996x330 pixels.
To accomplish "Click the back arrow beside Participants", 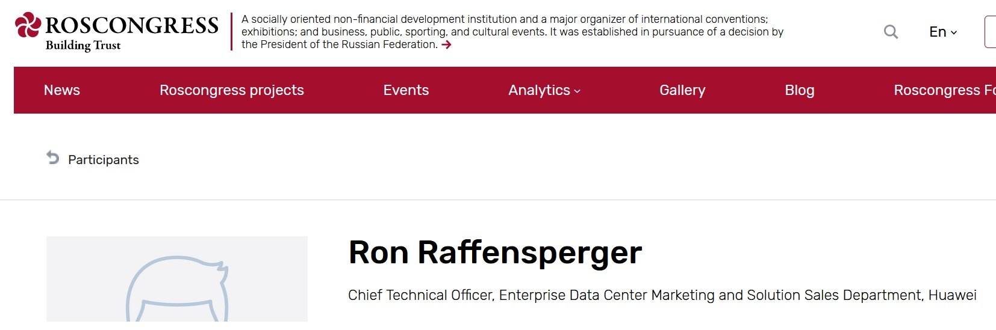I will click(53, 157).
